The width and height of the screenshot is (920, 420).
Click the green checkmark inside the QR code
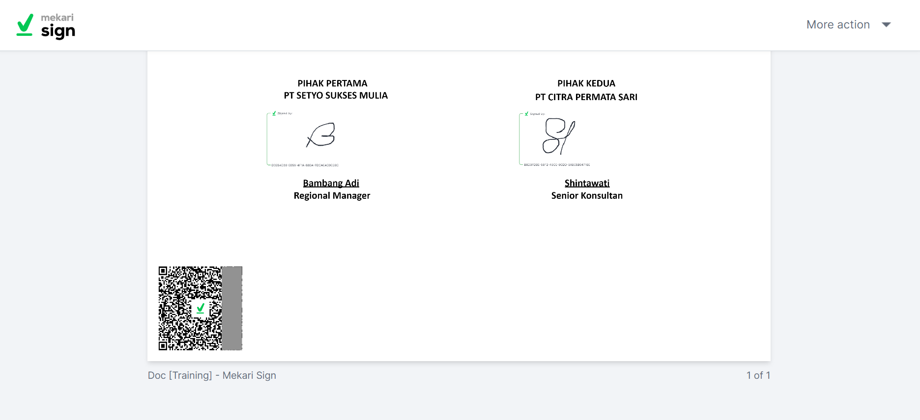pyautogui.click(x=201, y=308)
